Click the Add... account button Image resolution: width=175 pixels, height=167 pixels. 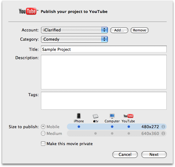(x=119, y=30)
